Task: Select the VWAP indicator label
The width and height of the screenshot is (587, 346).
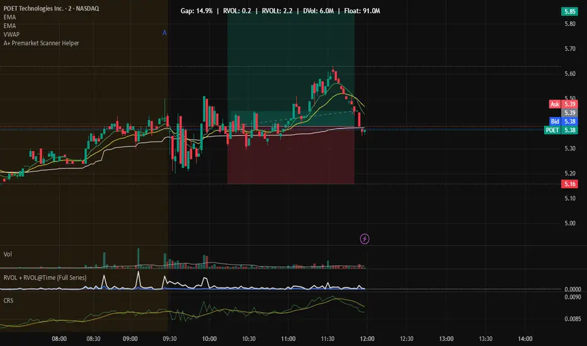Action: coord(11,35)
